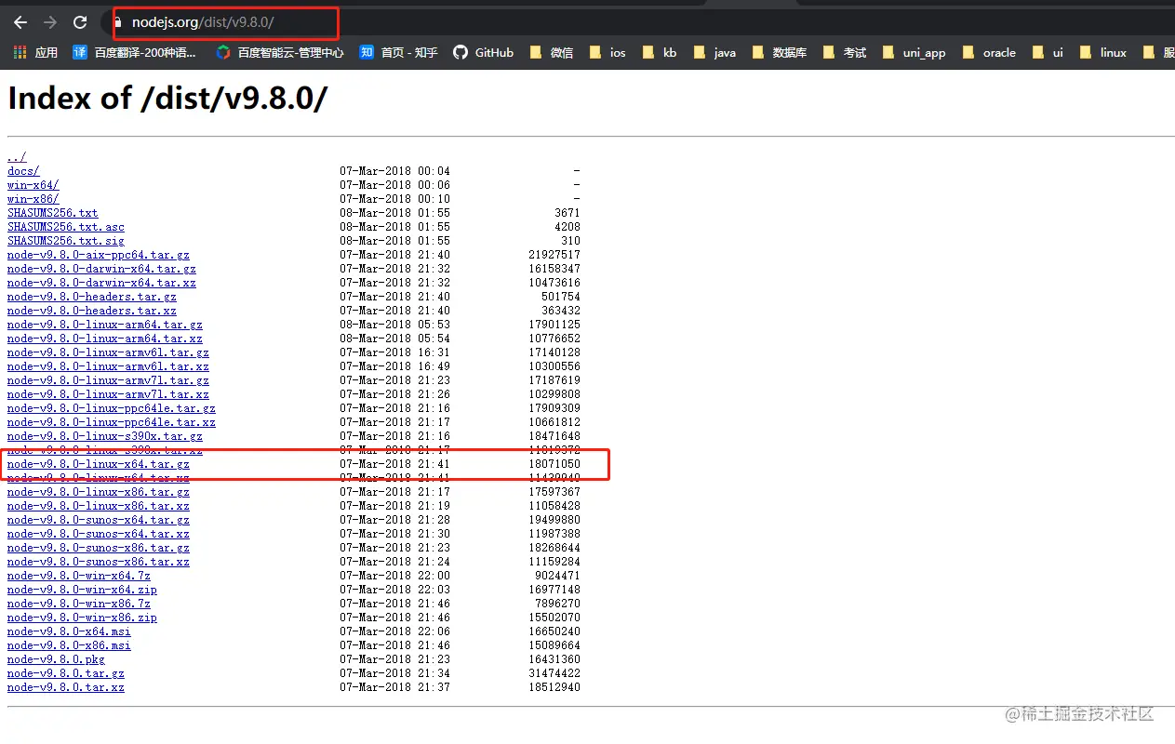
Task: Download node-v9.8.0-linux-arm64.tar.xz
Action: [x=105, y=339]
